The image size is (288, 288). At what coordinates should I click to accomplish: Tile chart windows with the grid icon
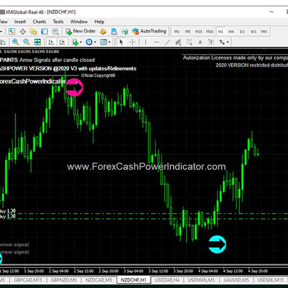coord(37,42)
